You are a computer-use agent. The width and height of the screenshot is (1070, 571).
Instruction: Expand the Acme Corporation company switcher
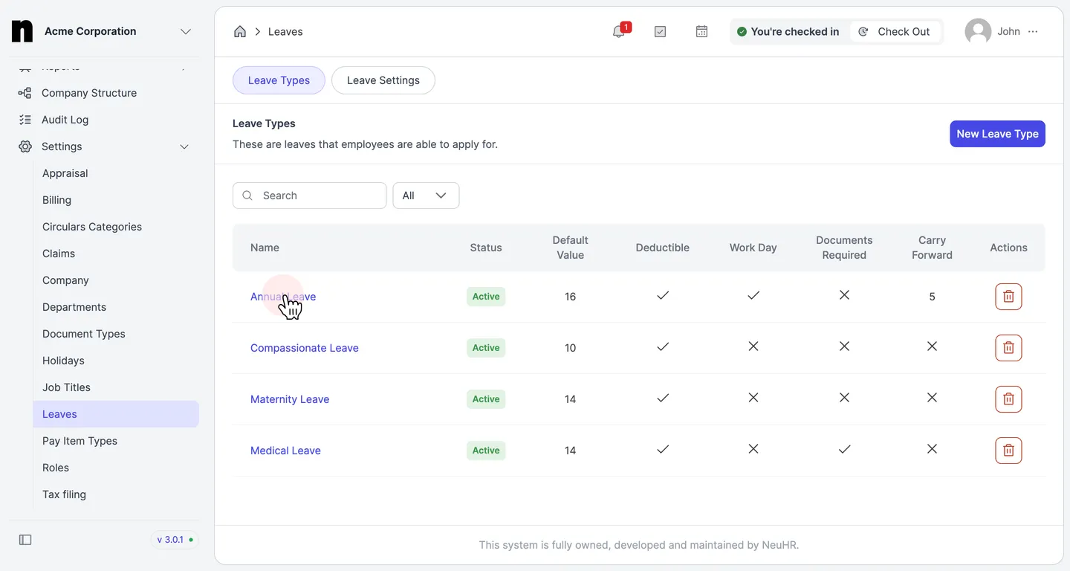tap(186, 31)
